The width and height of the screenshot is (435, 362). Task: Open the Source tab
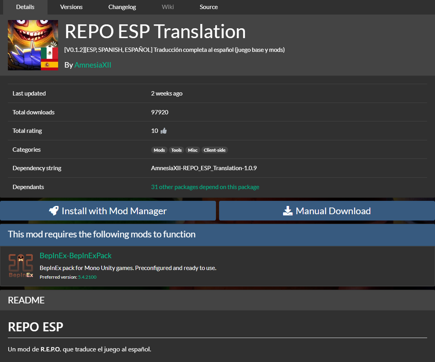point(208,7)
